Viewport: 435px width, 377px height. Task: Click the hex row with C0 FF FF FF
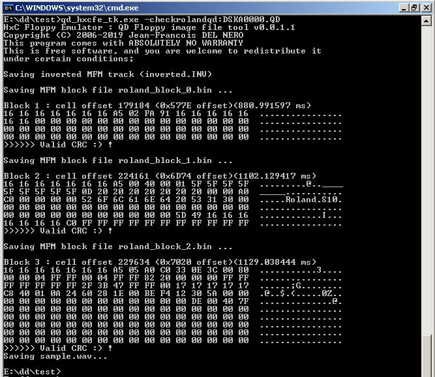pyautogui.click(x=173, y=223)
